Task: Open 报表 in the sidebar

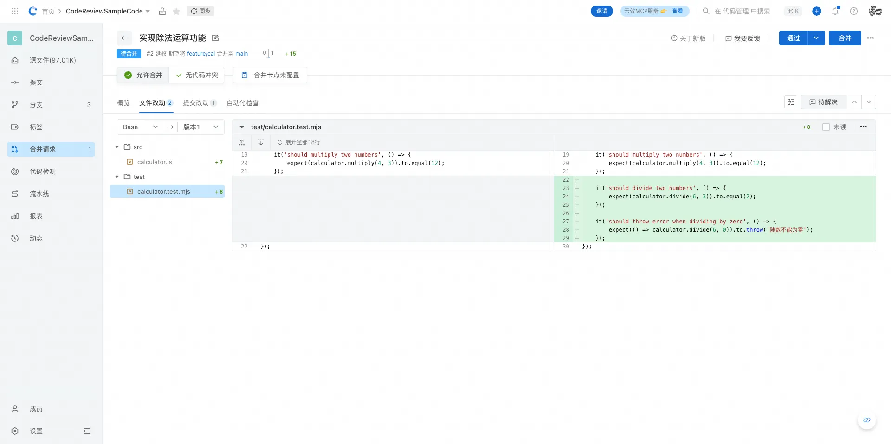Action: 51,216
